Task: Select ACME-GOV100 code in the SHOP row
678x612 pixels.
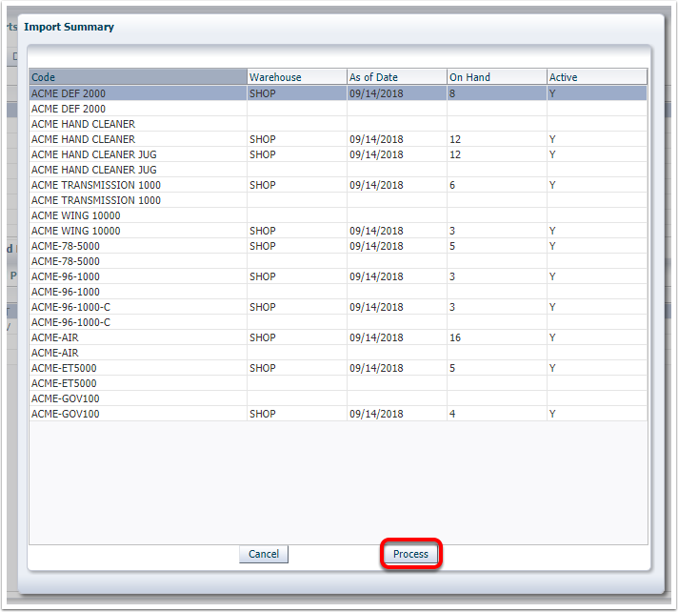Action: 138,414
